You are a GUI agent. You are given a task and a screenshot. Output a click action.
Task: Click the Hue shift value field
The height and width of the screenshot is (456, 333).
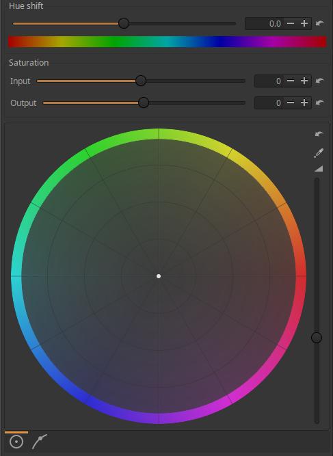[x=264, y=23]
